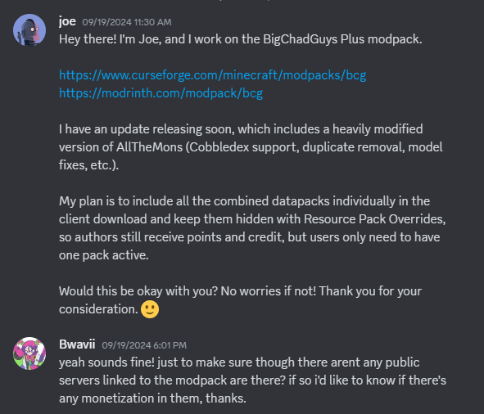Click the 'I have an update releasing soon' paragraph
This screenshot has width=484, height=414.
[251, 146]
